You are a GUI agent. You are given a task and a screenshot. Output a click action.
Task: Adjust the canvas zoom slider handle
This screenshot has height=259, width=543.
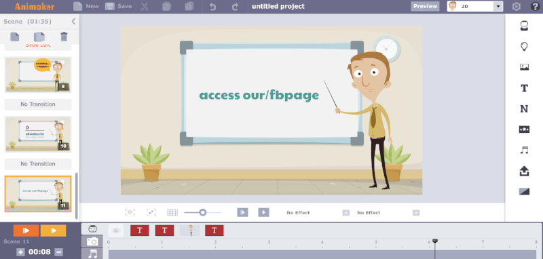[x=203, y=212]
